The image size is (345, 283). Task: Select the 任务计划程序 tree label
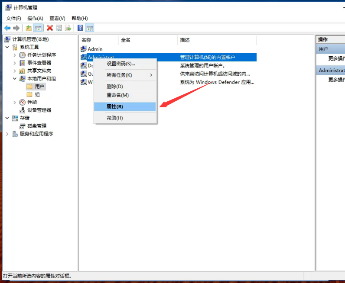point(42,55)
